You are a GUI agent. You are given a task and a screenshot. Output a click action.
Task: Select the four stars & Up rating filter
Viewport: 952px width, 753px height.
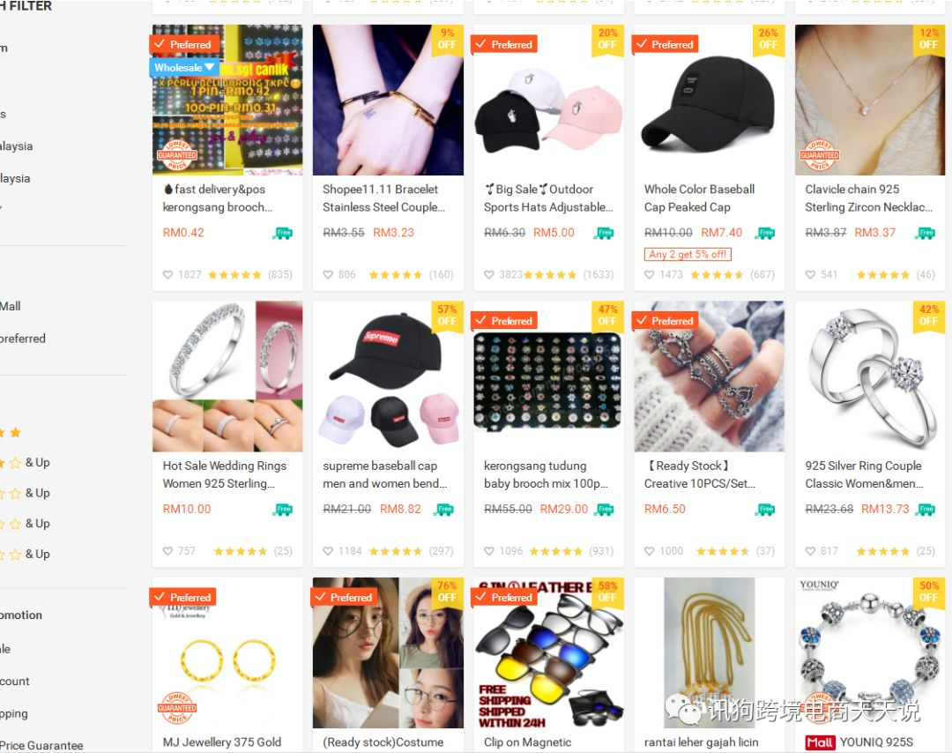[25, 463]
